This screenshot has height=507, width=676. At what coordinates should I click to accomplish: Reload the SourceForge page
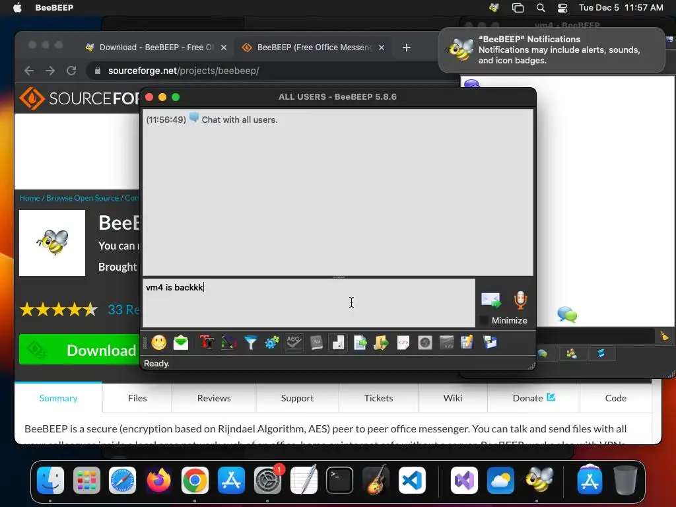pyautogui.click(x=71, y=71)
